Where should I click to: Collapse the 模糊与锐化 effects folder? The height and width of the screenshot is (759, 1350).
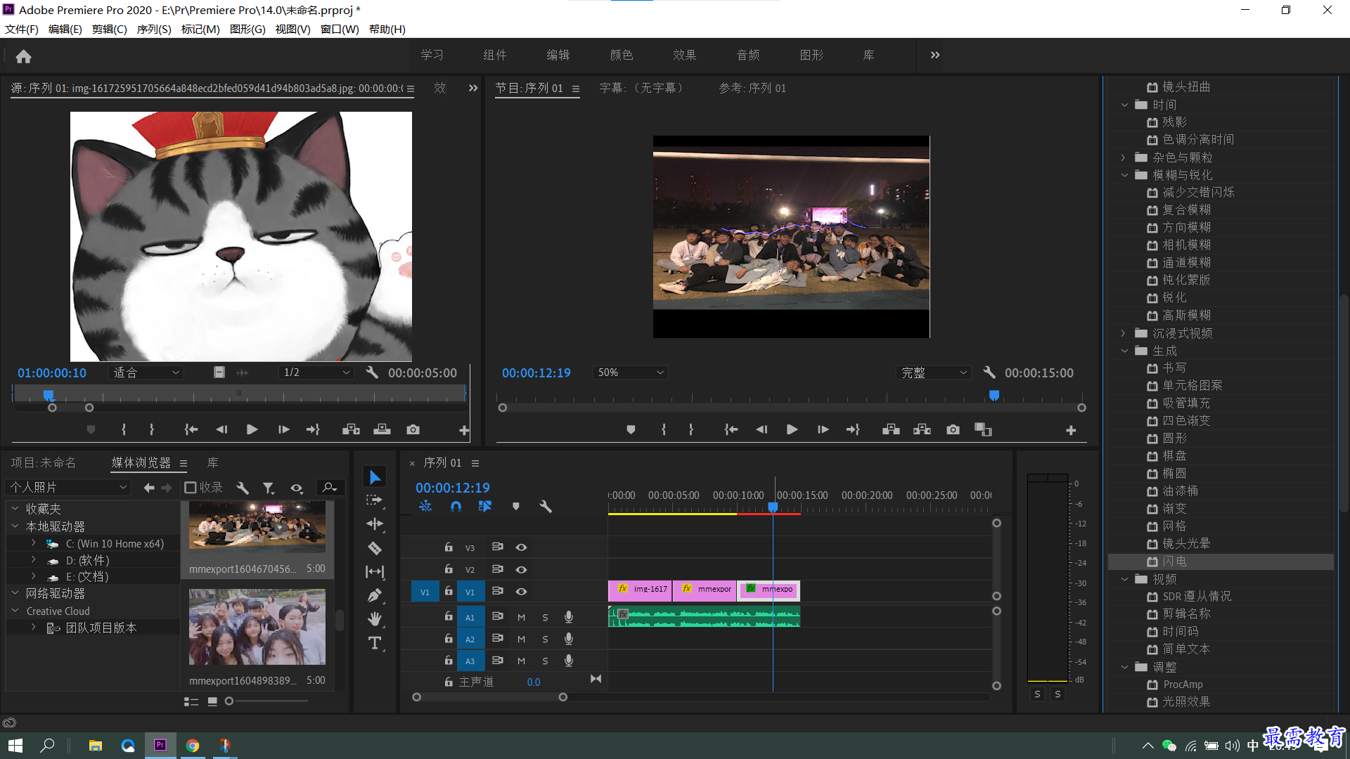coord(1124,175)
